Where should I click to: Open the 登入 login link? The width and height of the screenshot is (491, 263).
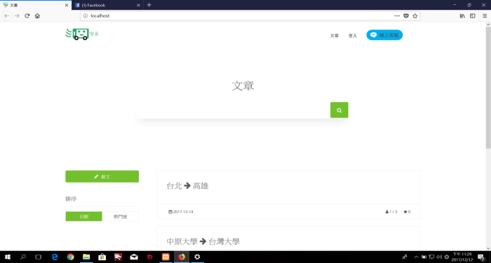pos(353,36)
